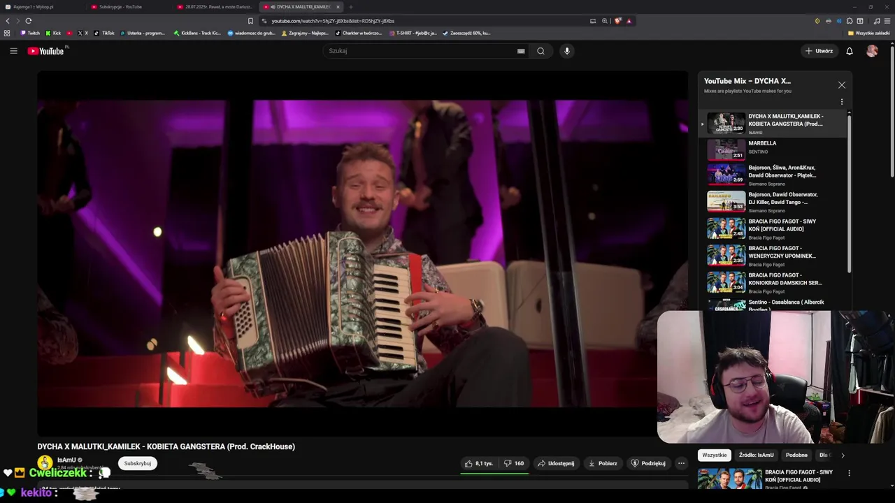Screen dimensions: 895x503
Task: Select the Podobne filter chip
Action: point(796,455)
